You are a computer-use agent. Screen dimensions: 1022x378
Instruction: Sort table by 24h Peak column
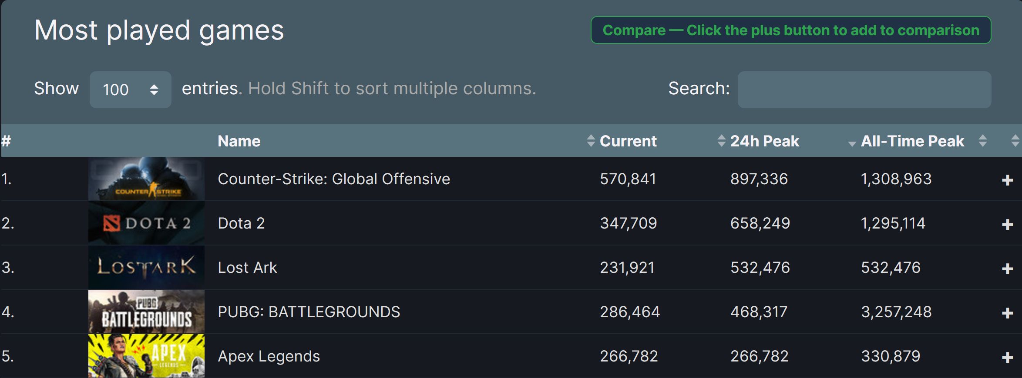764,141
